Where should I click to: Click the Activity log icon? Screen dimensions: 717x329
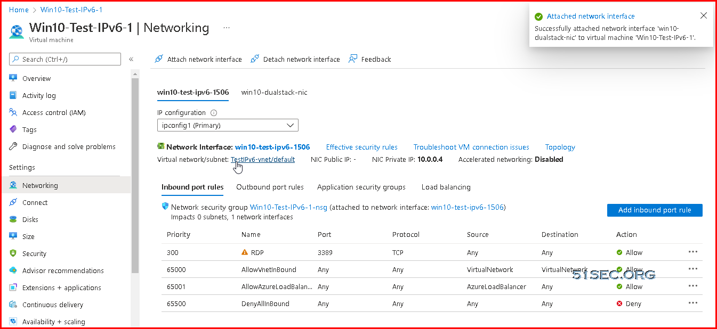pyautogui.click(x=13, y=95)
